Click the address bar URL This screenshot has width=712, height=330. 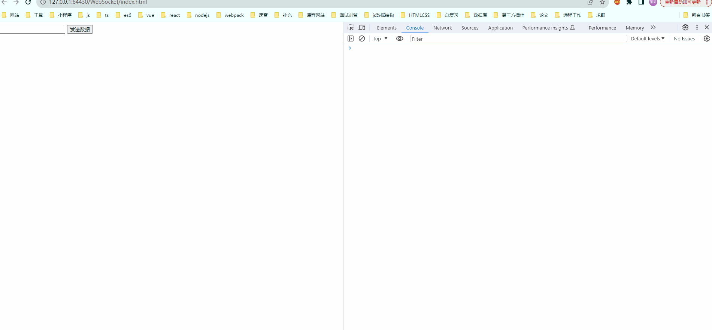point(98,2)
